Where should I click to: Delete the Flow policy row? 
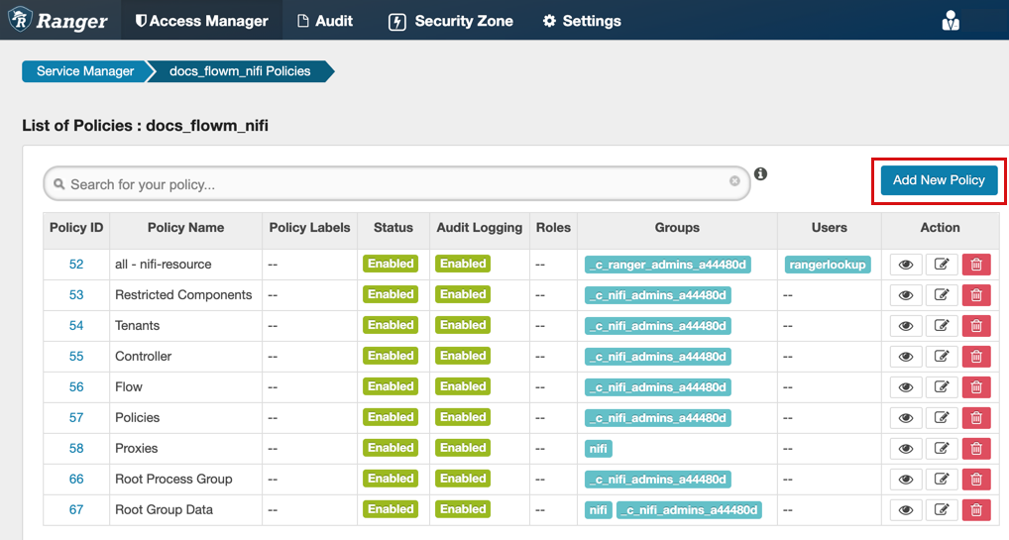[x=975, y=387]
